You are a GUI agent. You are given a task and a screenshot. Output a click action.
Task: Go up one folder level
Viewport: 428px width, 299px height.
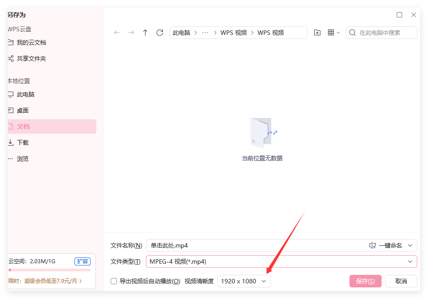145,32
